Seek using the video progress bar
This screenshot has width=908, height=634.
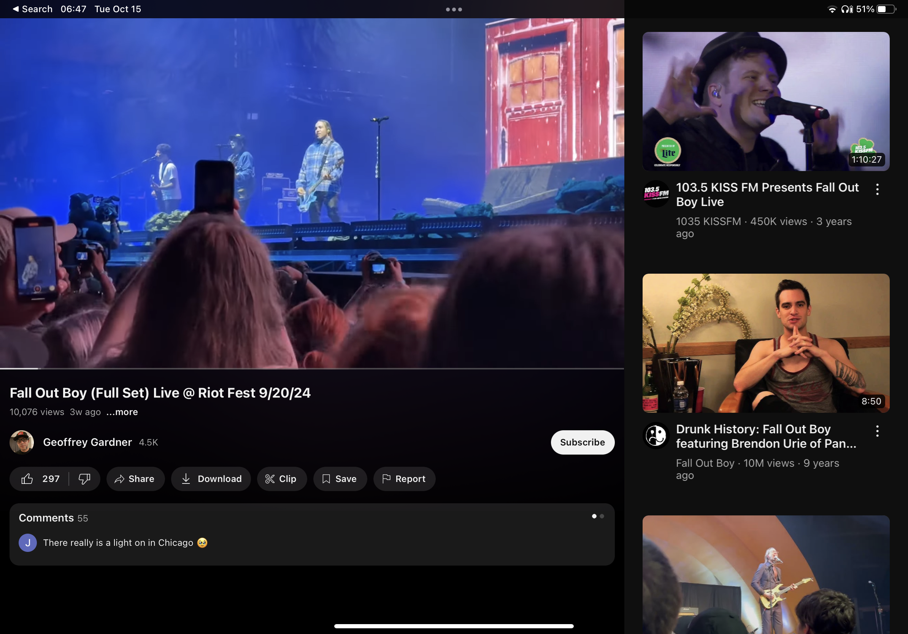coord(312,368)
